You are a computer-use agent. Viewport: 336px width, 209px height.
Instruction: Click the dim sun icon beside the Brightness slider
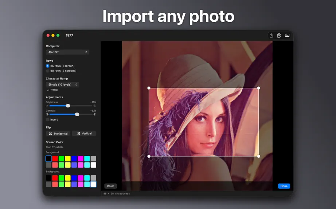tap(47, 106)
